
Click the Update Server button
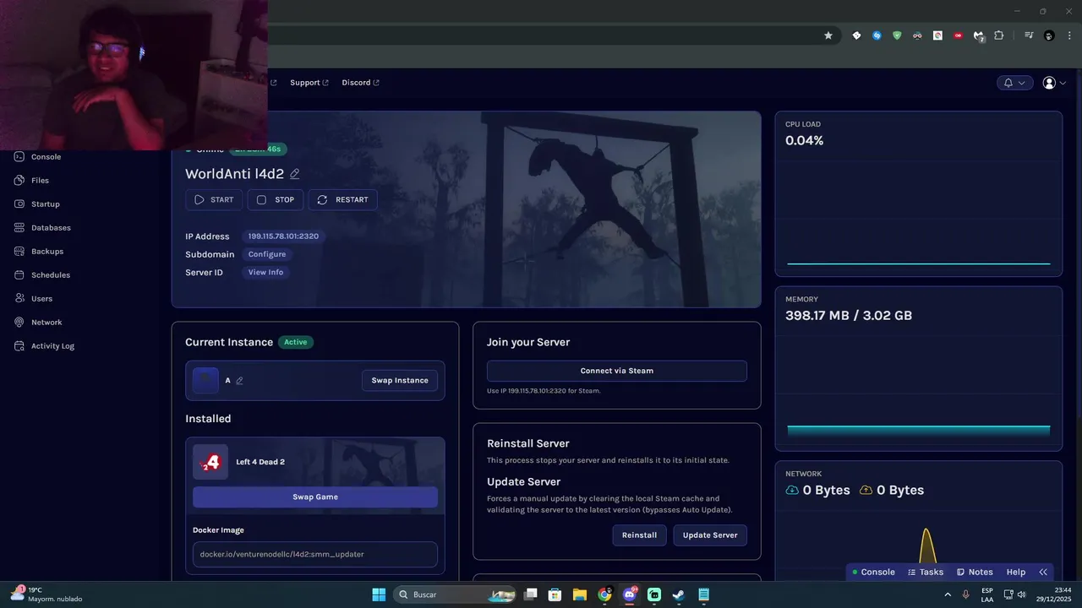(710, 535)
